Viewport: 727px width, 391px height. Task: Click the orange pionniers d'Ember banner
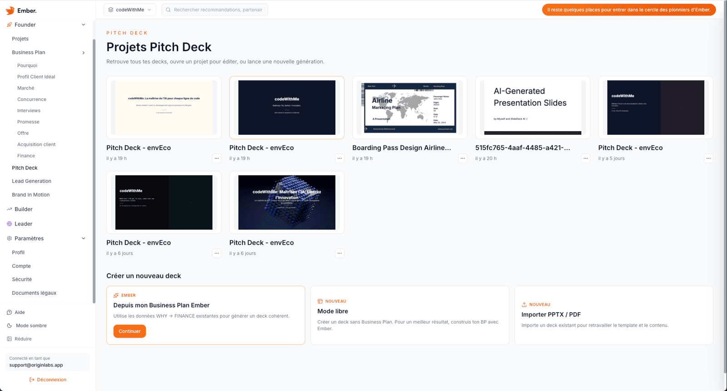pyautogui.click(x=629, y=10)
